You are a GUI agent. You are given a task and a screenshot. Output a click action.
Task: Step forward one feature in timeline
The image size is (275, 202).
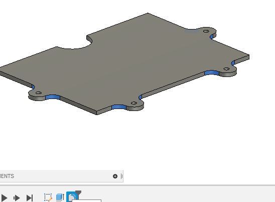pyautogui.click(x=17, y=198)
